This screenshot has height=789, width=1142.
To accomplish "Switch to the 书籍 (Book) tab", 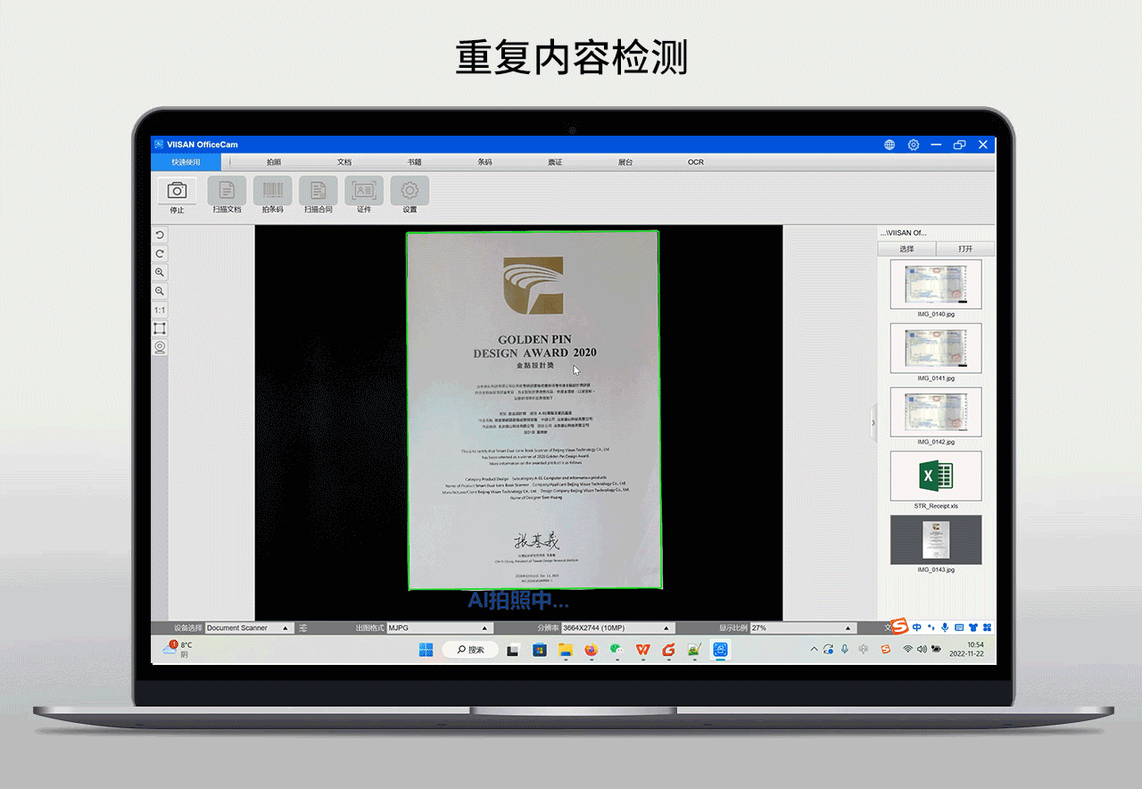I will click(414, 162).
